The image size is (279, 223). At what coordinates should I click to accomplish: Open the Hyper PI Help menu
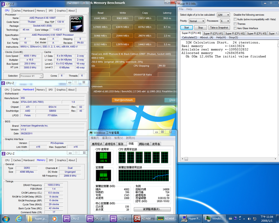189,9
